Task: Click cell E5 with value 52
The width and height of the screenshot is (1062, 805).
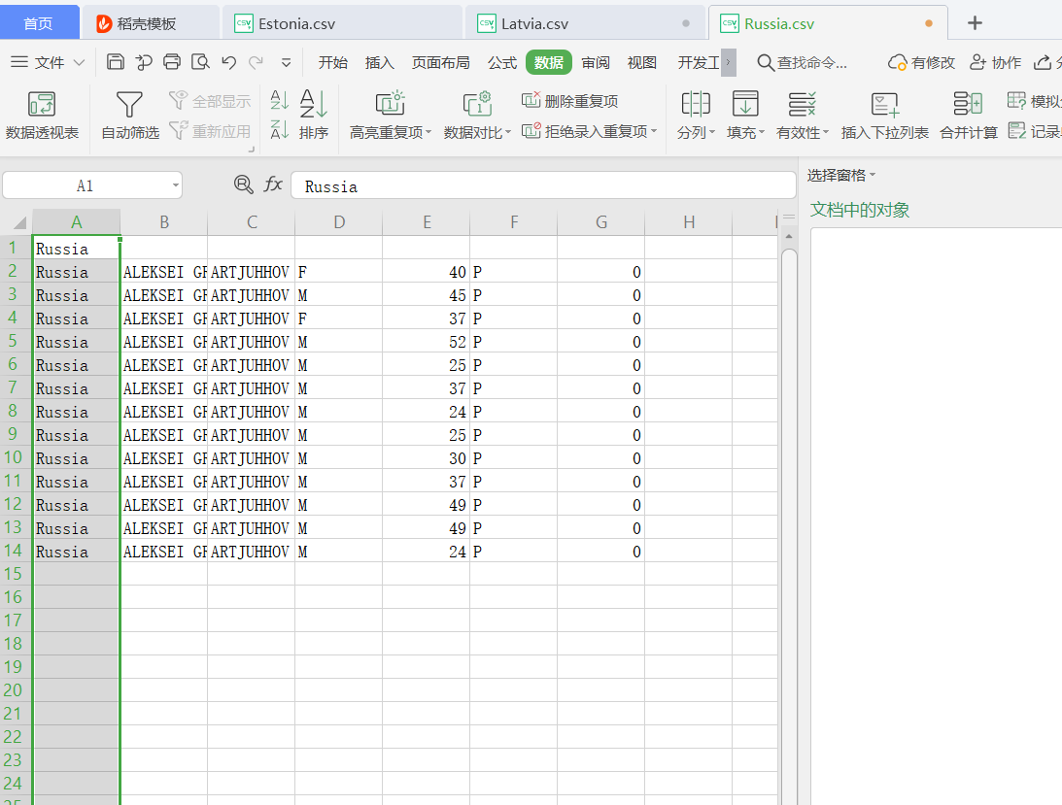Action: click(x=426, y=342)
